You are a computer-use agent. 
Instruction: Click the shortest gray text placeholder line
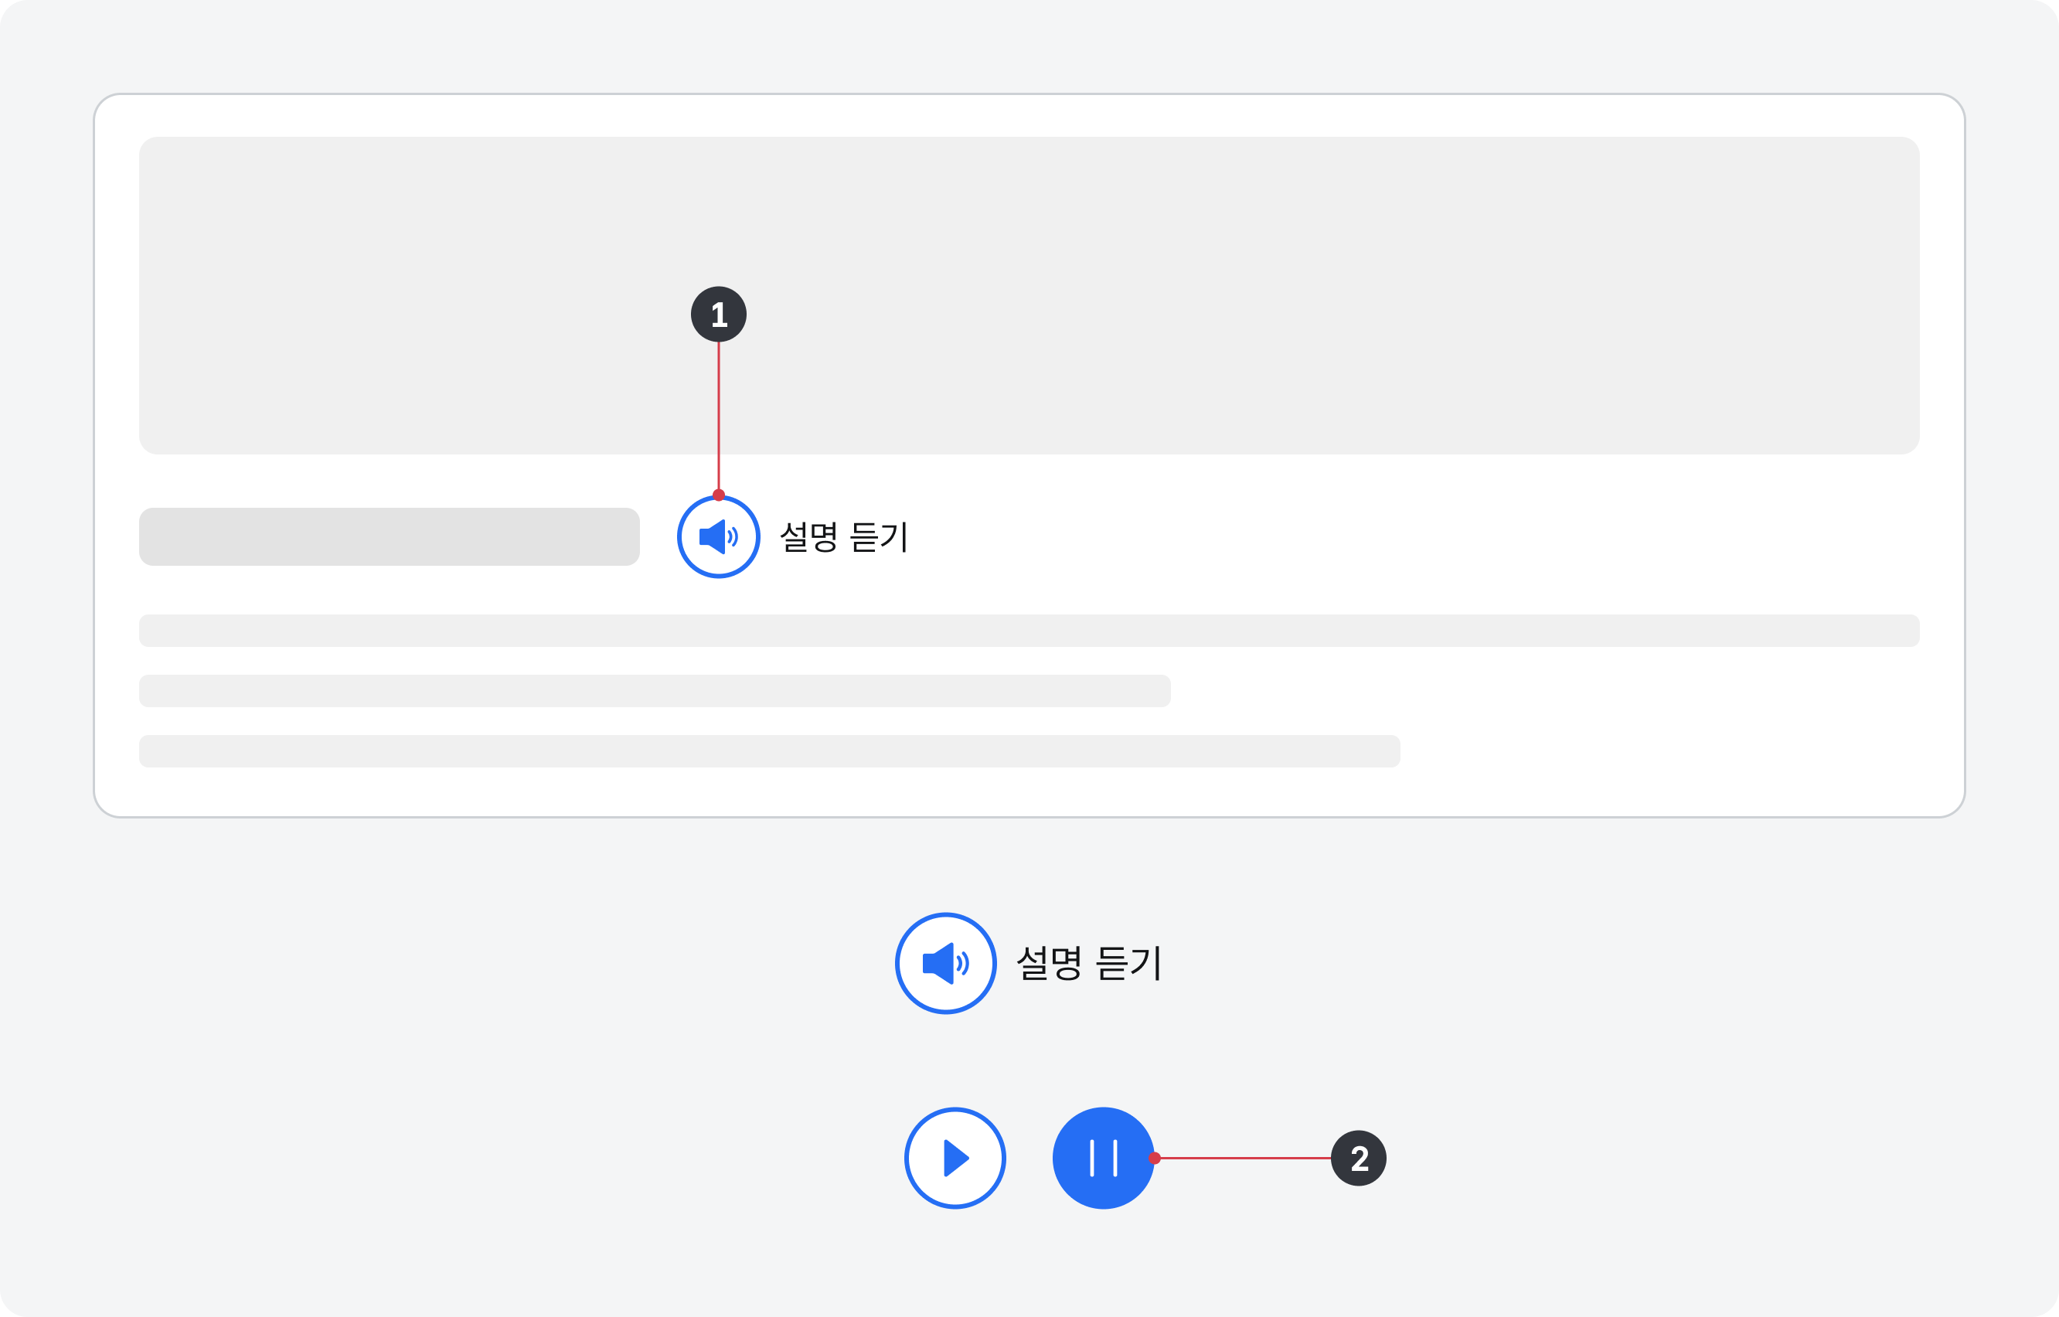click(654, 691)
